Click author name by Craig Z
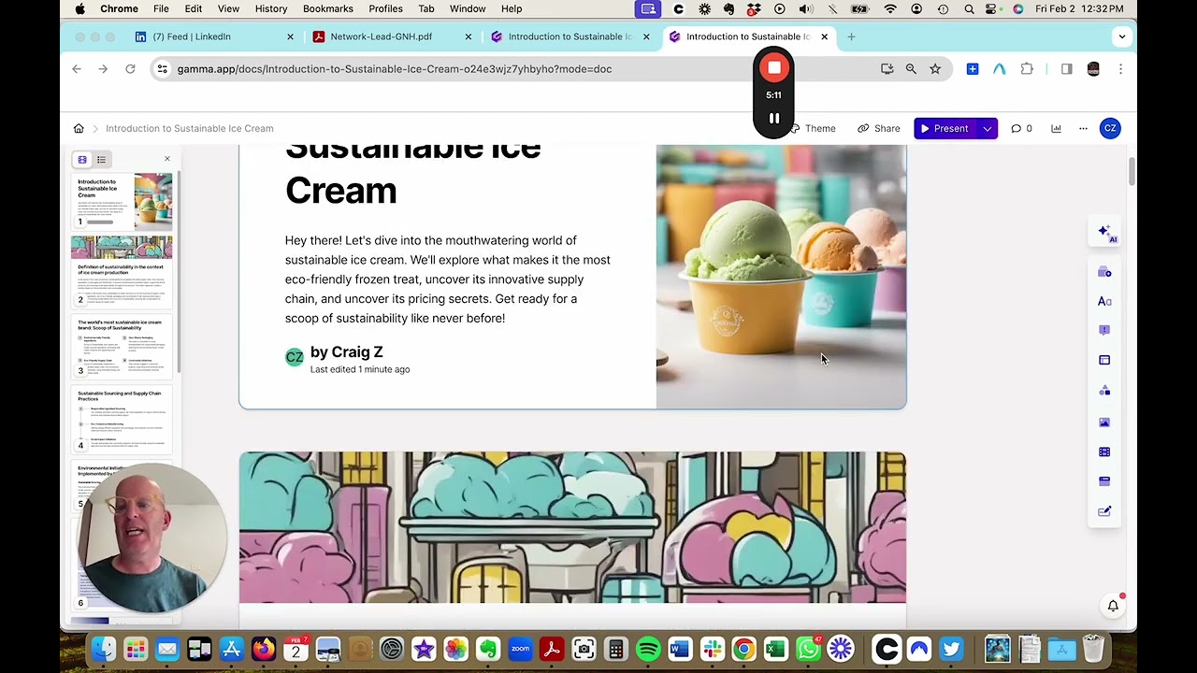1197x673 pixels. pos(346,351)
